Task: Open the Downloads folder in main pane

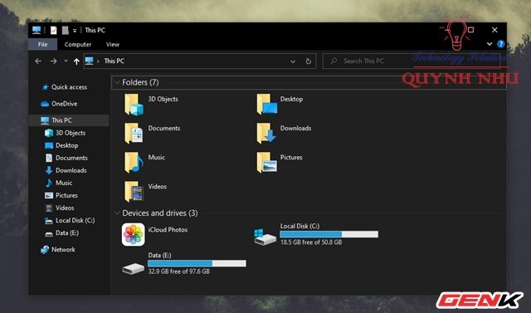Action: click(267, 133)
